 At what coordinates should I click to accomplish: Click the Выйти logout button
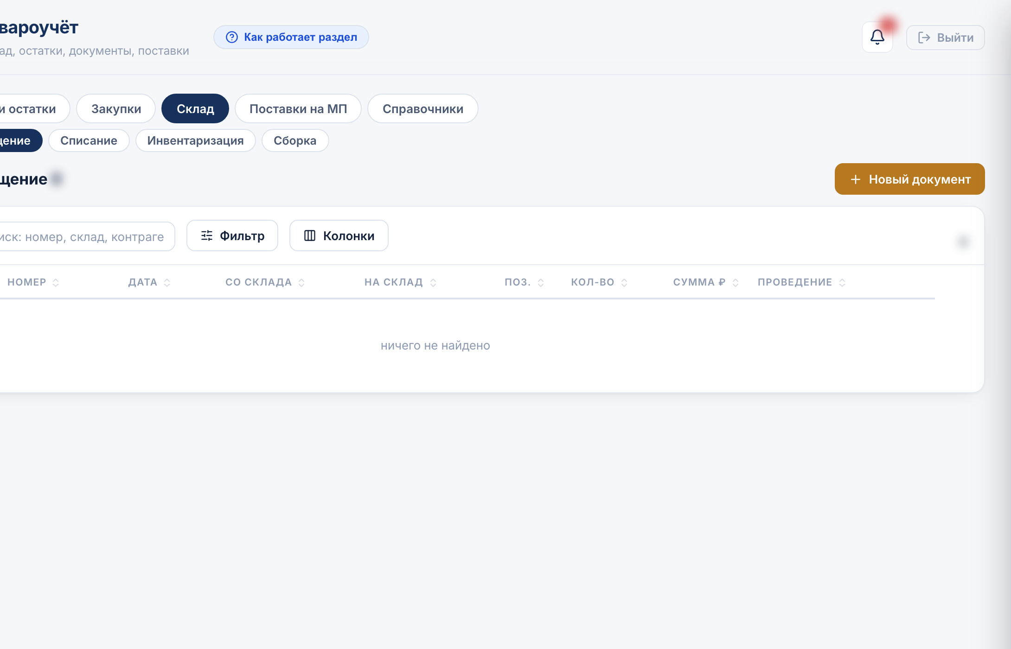(946, 38)
